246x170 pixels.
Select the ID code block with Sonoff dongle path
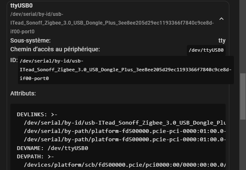click(126, 70)
